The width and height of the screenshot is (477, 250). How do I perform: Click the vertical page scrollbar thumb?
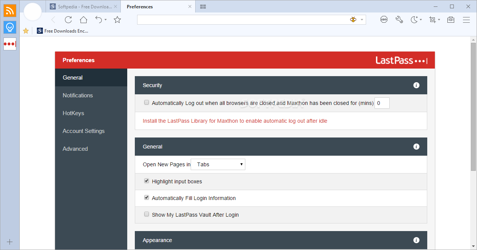coord(473,106)
